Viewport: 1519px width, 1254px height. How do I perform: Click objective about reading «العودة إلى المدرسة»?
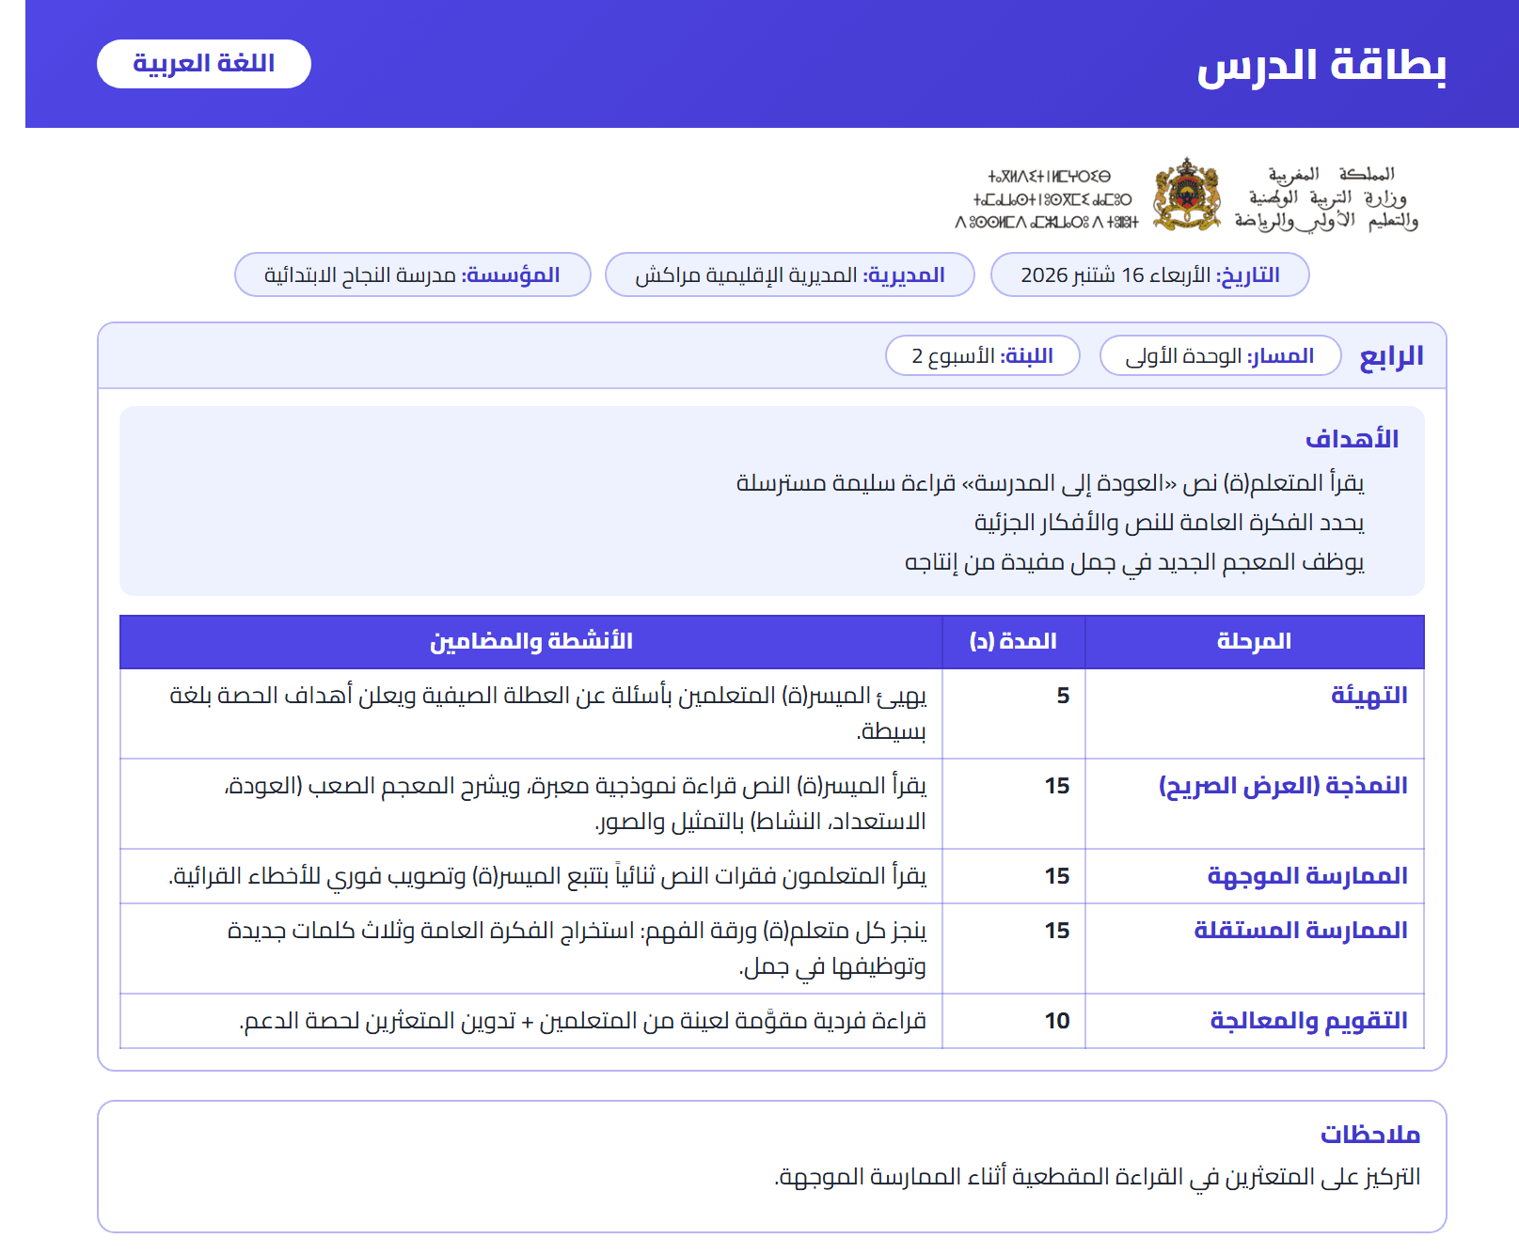coord(1050,483)
